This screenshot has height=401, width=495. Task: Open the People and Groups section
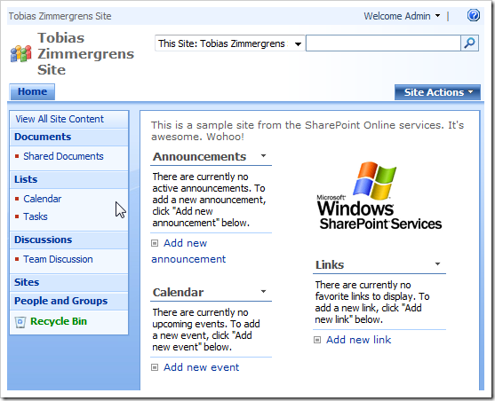click(61, 301)
